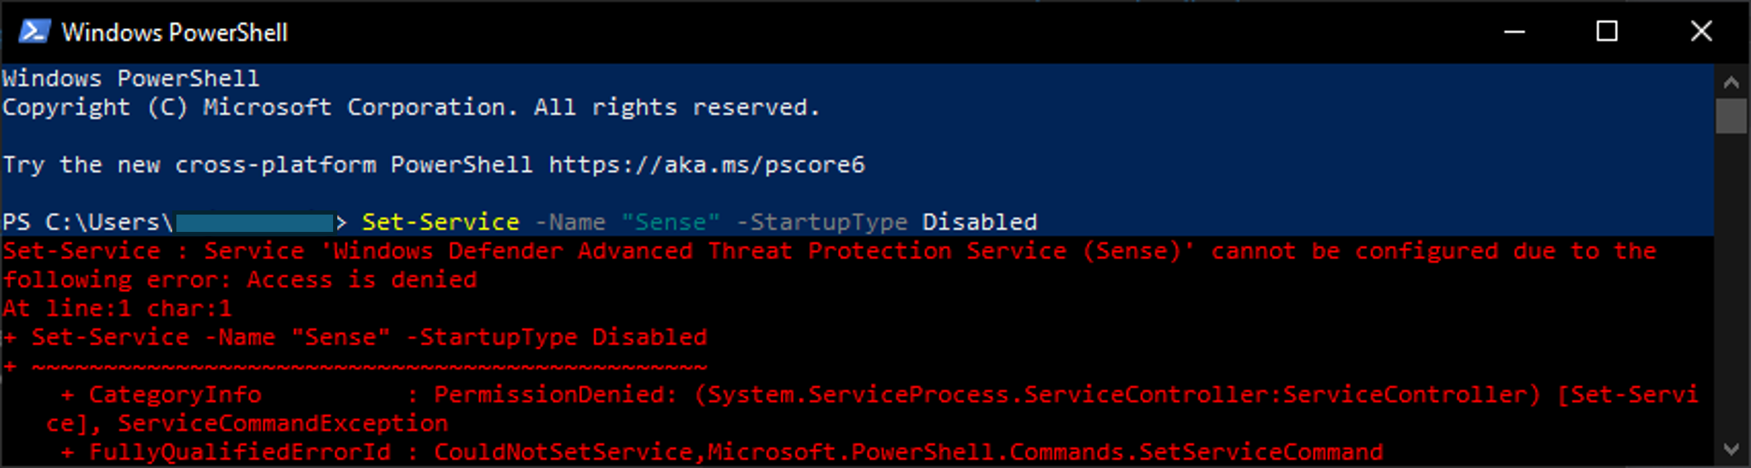Click the FullyQualifiedErrorId error label
This screenshot has height=468, width=1751.
pos(240,452)
